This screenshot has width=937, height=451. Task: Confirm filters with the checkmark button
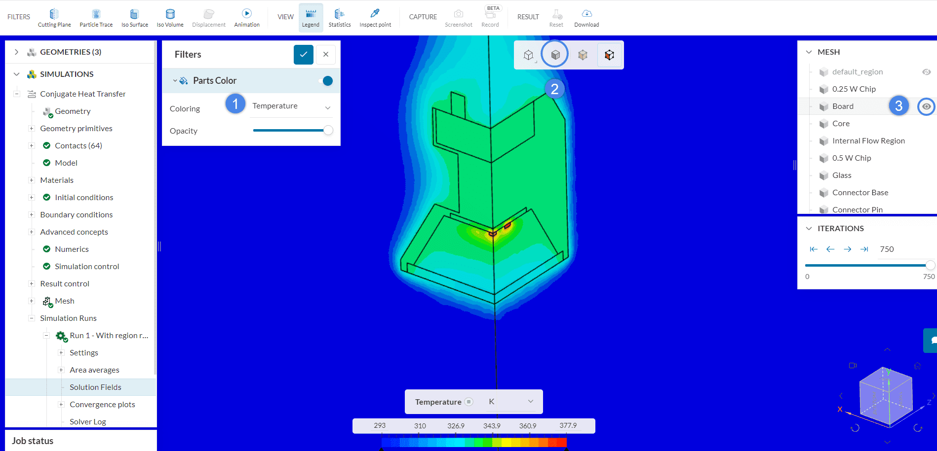(303, 55)
